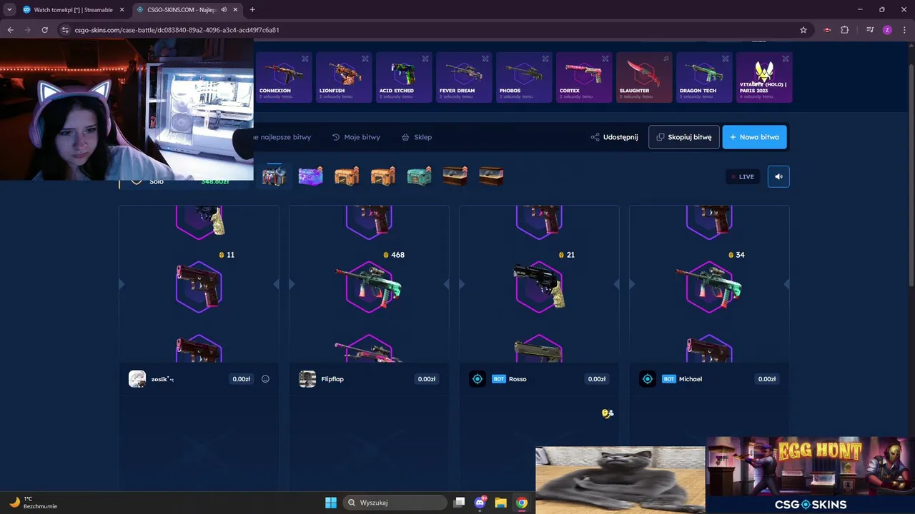Click Rosso's 0.00zł balance badge
The height and width of the screenshot is (514, 915).
[x=597, y=379]
